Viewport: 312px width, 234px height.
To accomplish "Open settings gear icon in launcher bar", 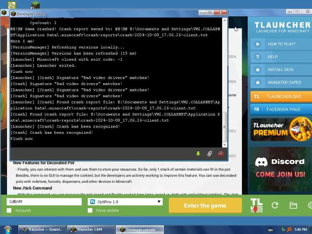I will (310, 205).
